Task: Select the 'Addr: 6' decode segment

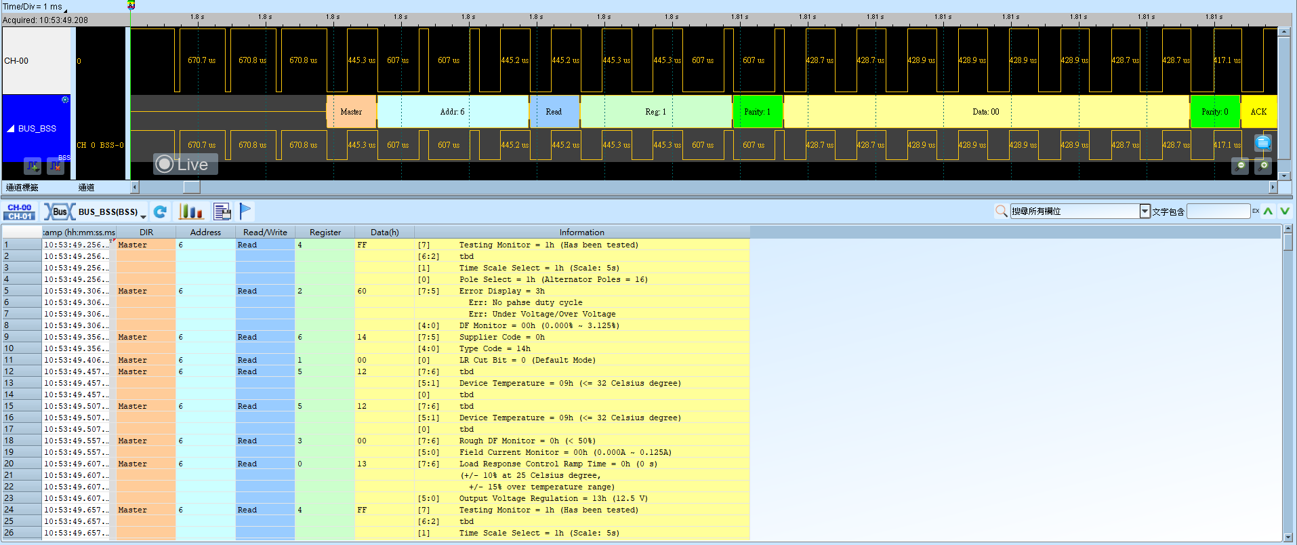Action: coord(453,112)
